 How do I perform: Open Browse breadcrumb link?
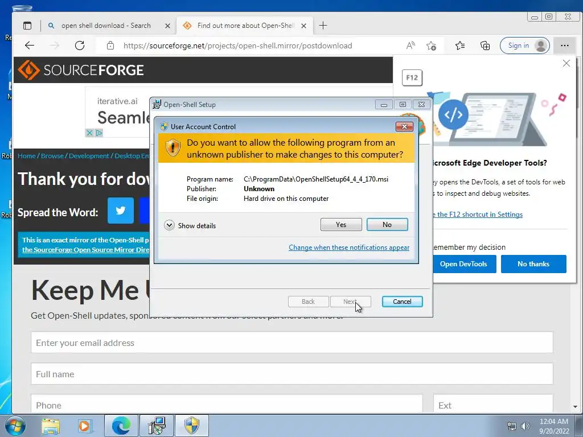click(x=52, y=156)
